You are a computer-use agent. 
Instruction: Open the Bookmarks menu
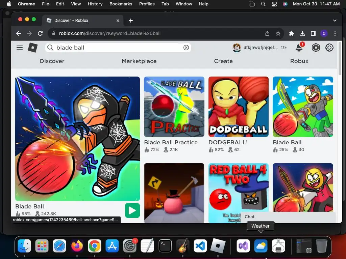pyautogui.click(x=121, y=4)
